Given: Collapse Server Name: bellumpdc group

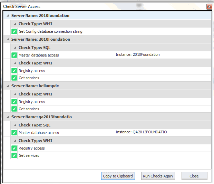Looking at the screenshot, I should pos(8,86).
